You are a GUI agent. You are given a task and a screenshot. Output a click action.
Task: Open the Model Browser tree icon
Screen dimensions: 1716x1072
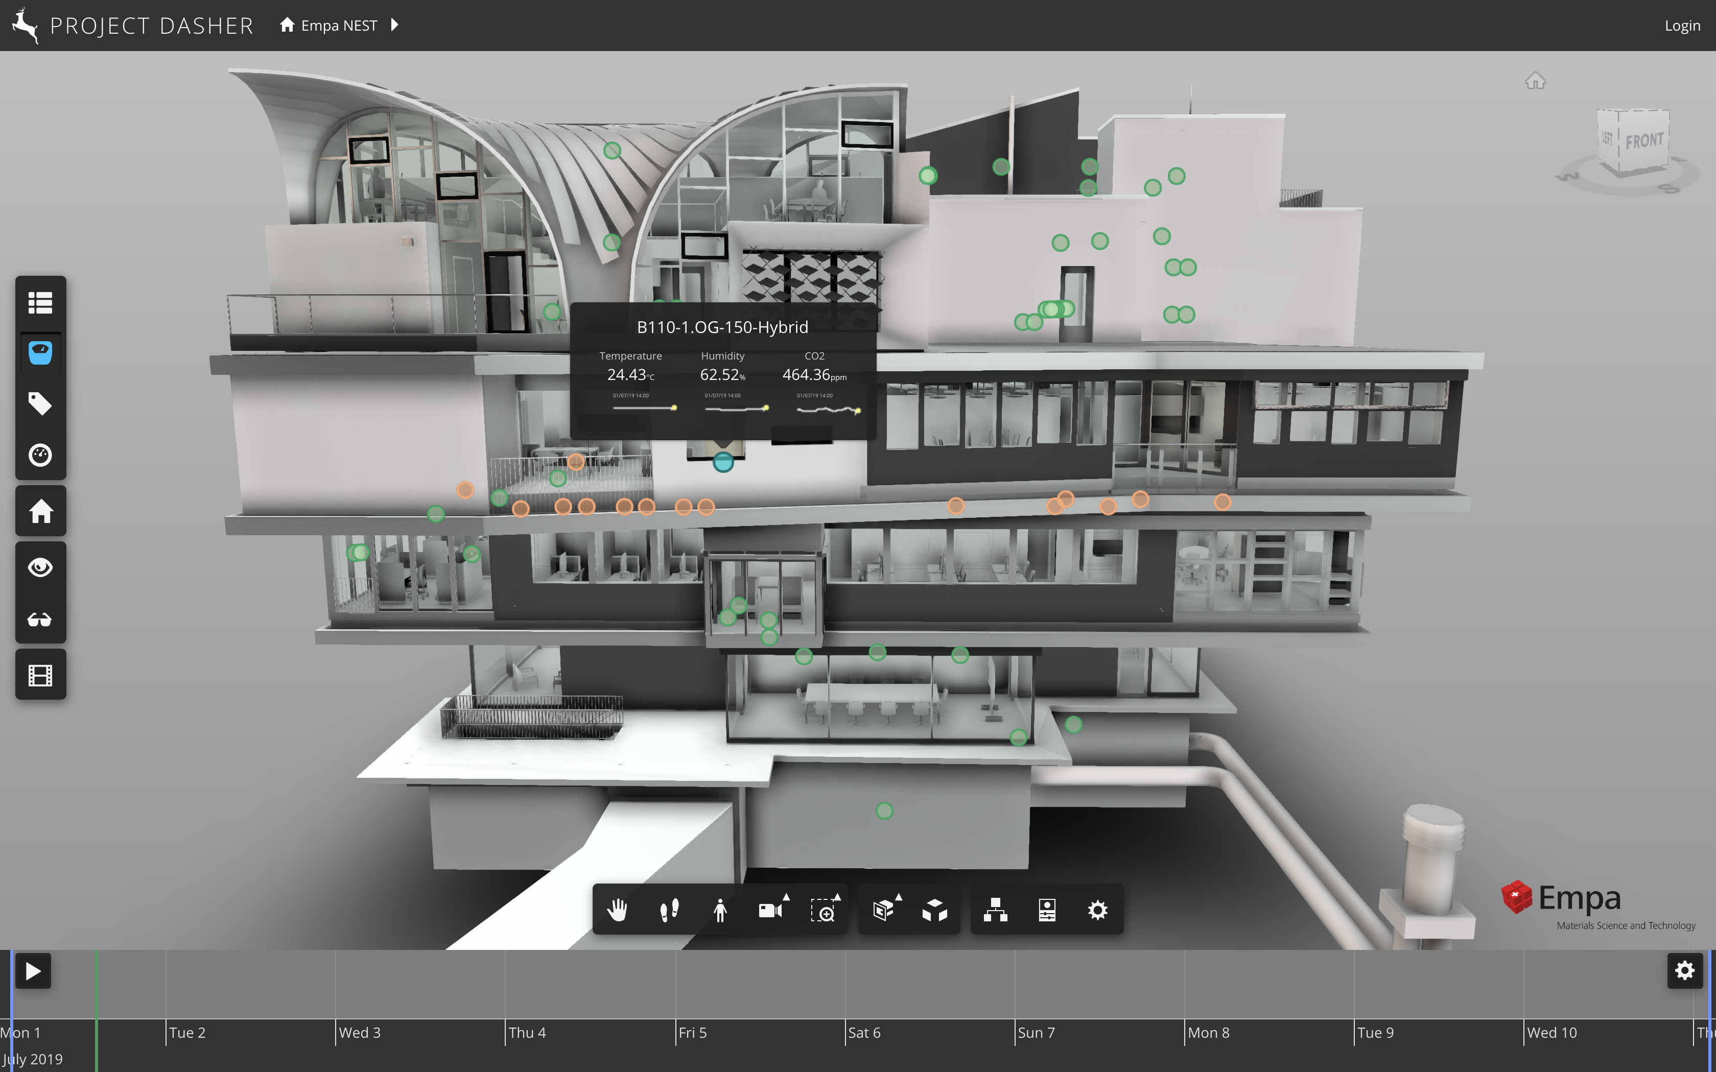(996, 910)
